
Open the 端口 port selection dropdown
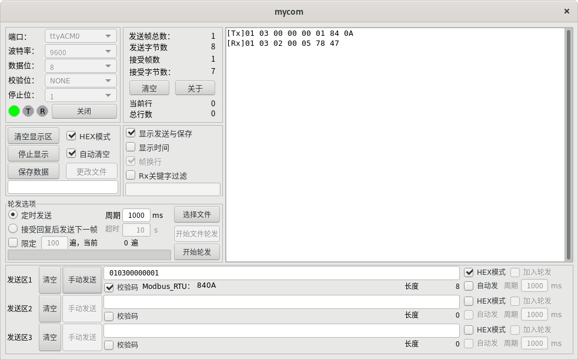point(80,36)
